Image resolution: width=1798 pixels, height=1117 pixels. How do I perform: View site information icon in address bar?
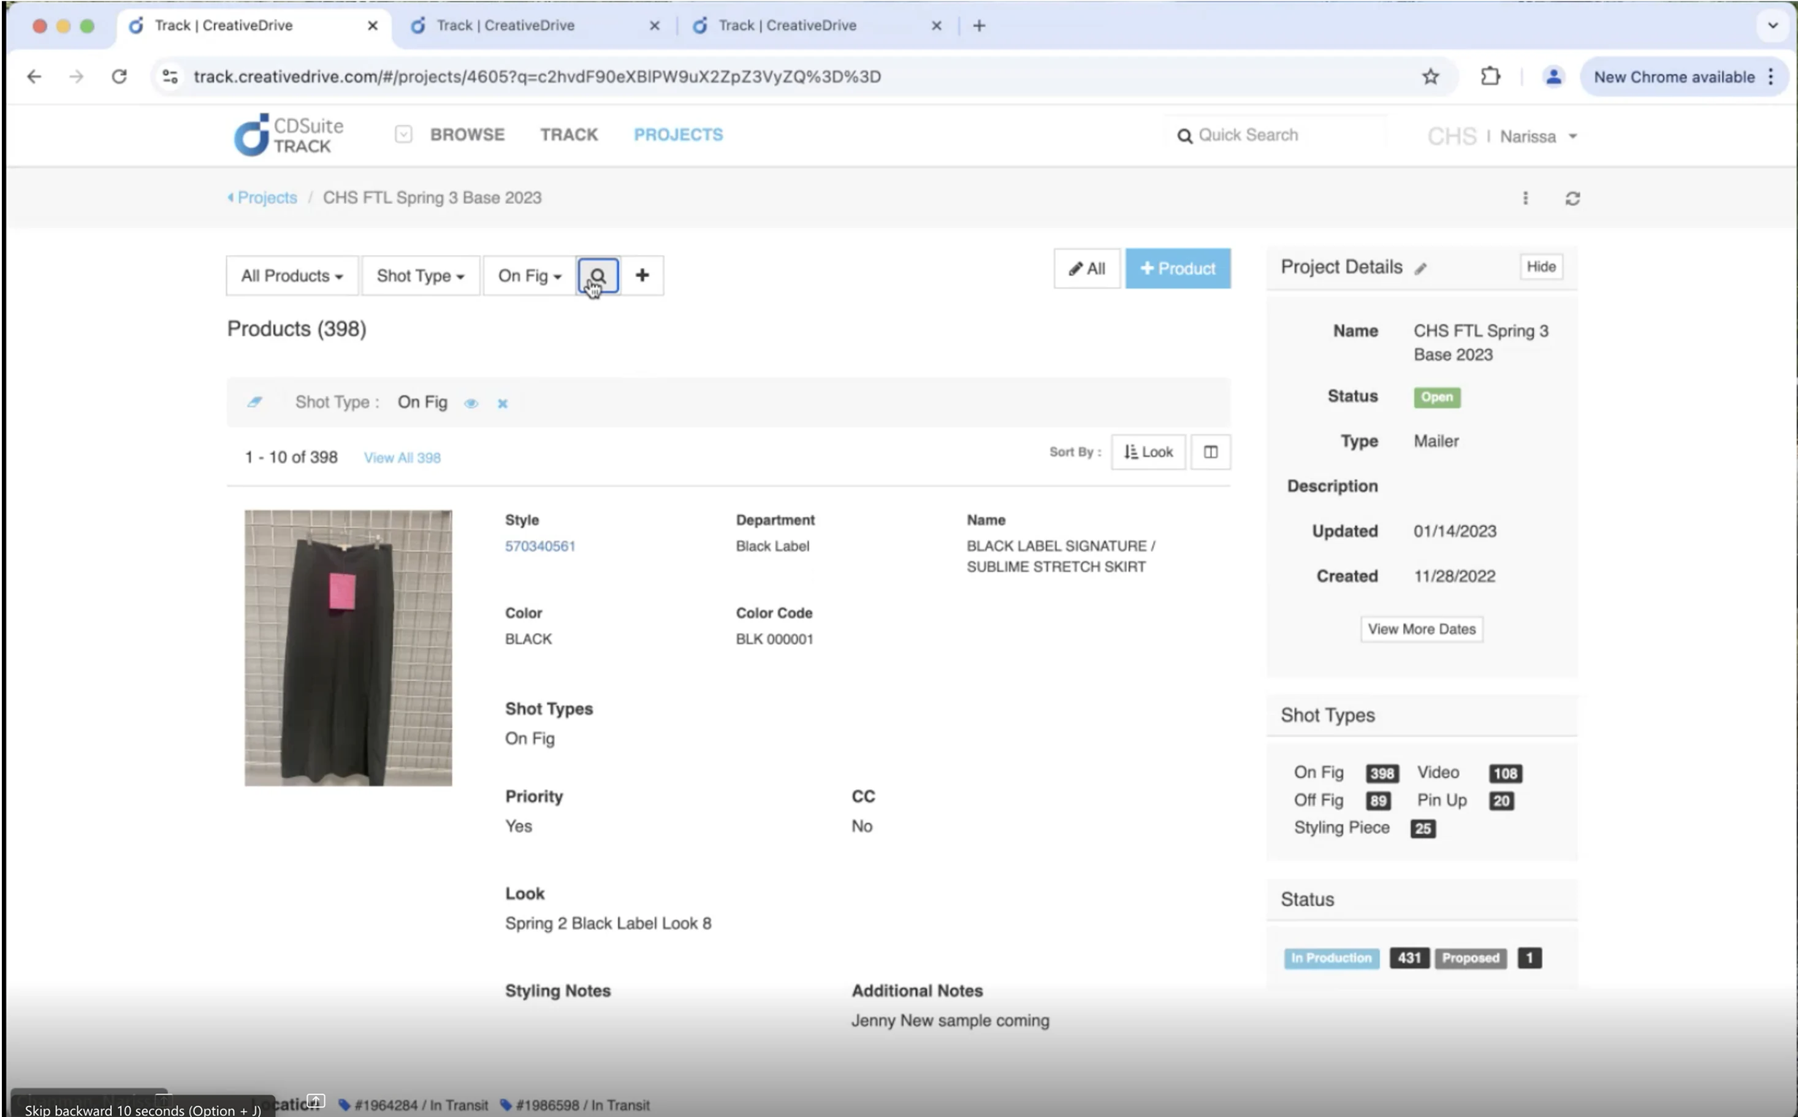pos(170,76)
